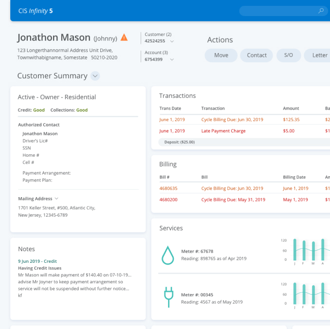Viewport: 330px width, 329px height.
Task: Open bill number 4680200
Action: [168, 200]
